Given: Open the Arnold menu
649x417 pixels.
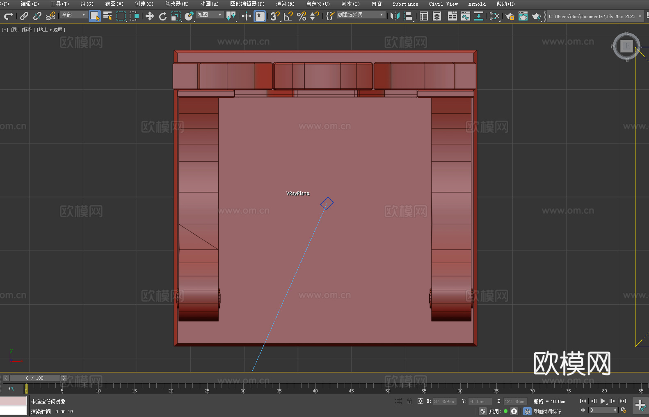Looking at the screenshot, I should (477, 4).
